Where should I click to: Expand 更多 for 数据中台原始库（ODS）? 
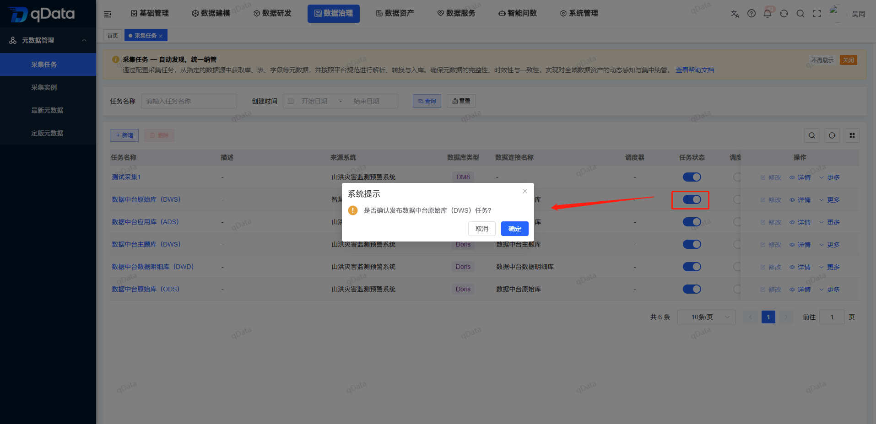click(829, 290)
